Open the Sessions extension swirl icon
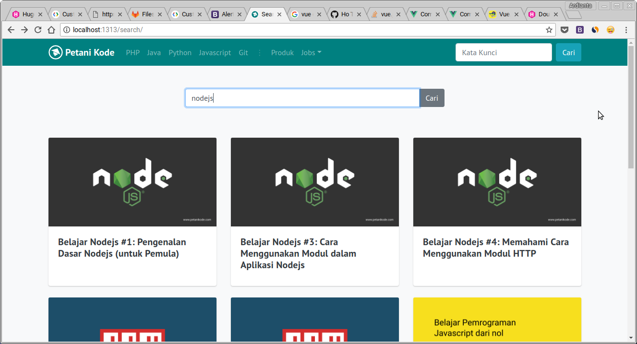Image resolution: width=637 pixels, height=344 pixels. pos(595,29)
